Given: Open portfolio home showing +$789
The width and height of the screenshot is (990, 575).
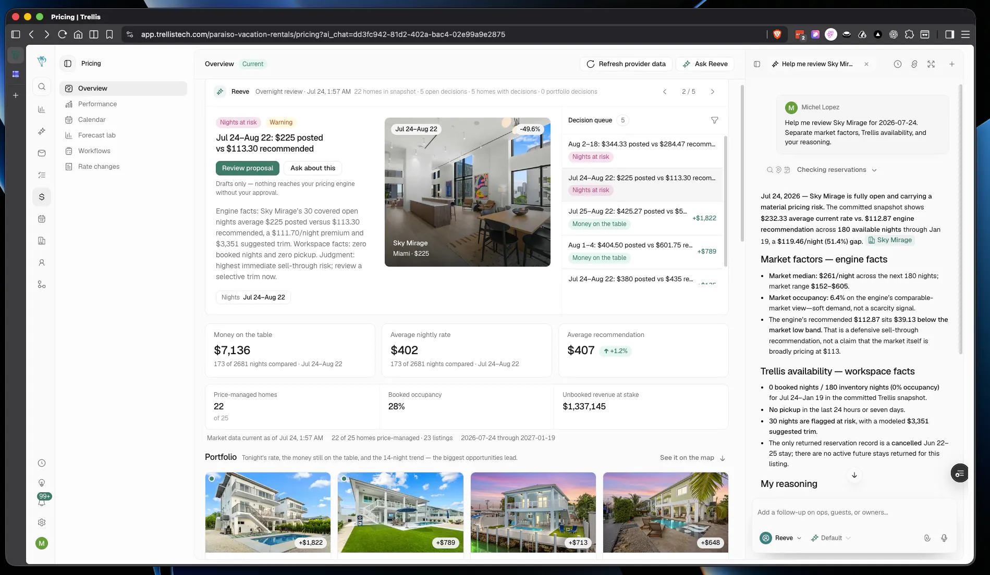Looking at the screenshot, I should coord(400,512).
